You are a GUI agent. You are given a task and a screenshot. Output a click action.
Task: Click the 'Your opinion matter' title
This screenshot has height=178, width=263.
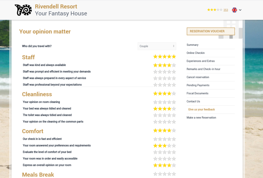click(45, 31)
